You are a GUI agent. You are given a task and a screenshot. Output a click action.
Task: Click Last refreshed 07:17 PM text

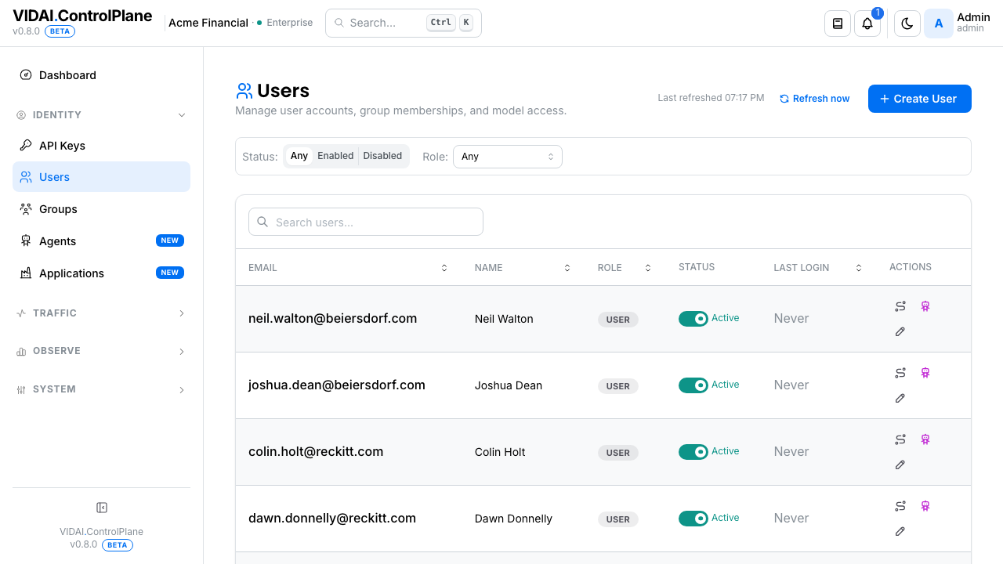pyautogui.click(x=711, y=98)
